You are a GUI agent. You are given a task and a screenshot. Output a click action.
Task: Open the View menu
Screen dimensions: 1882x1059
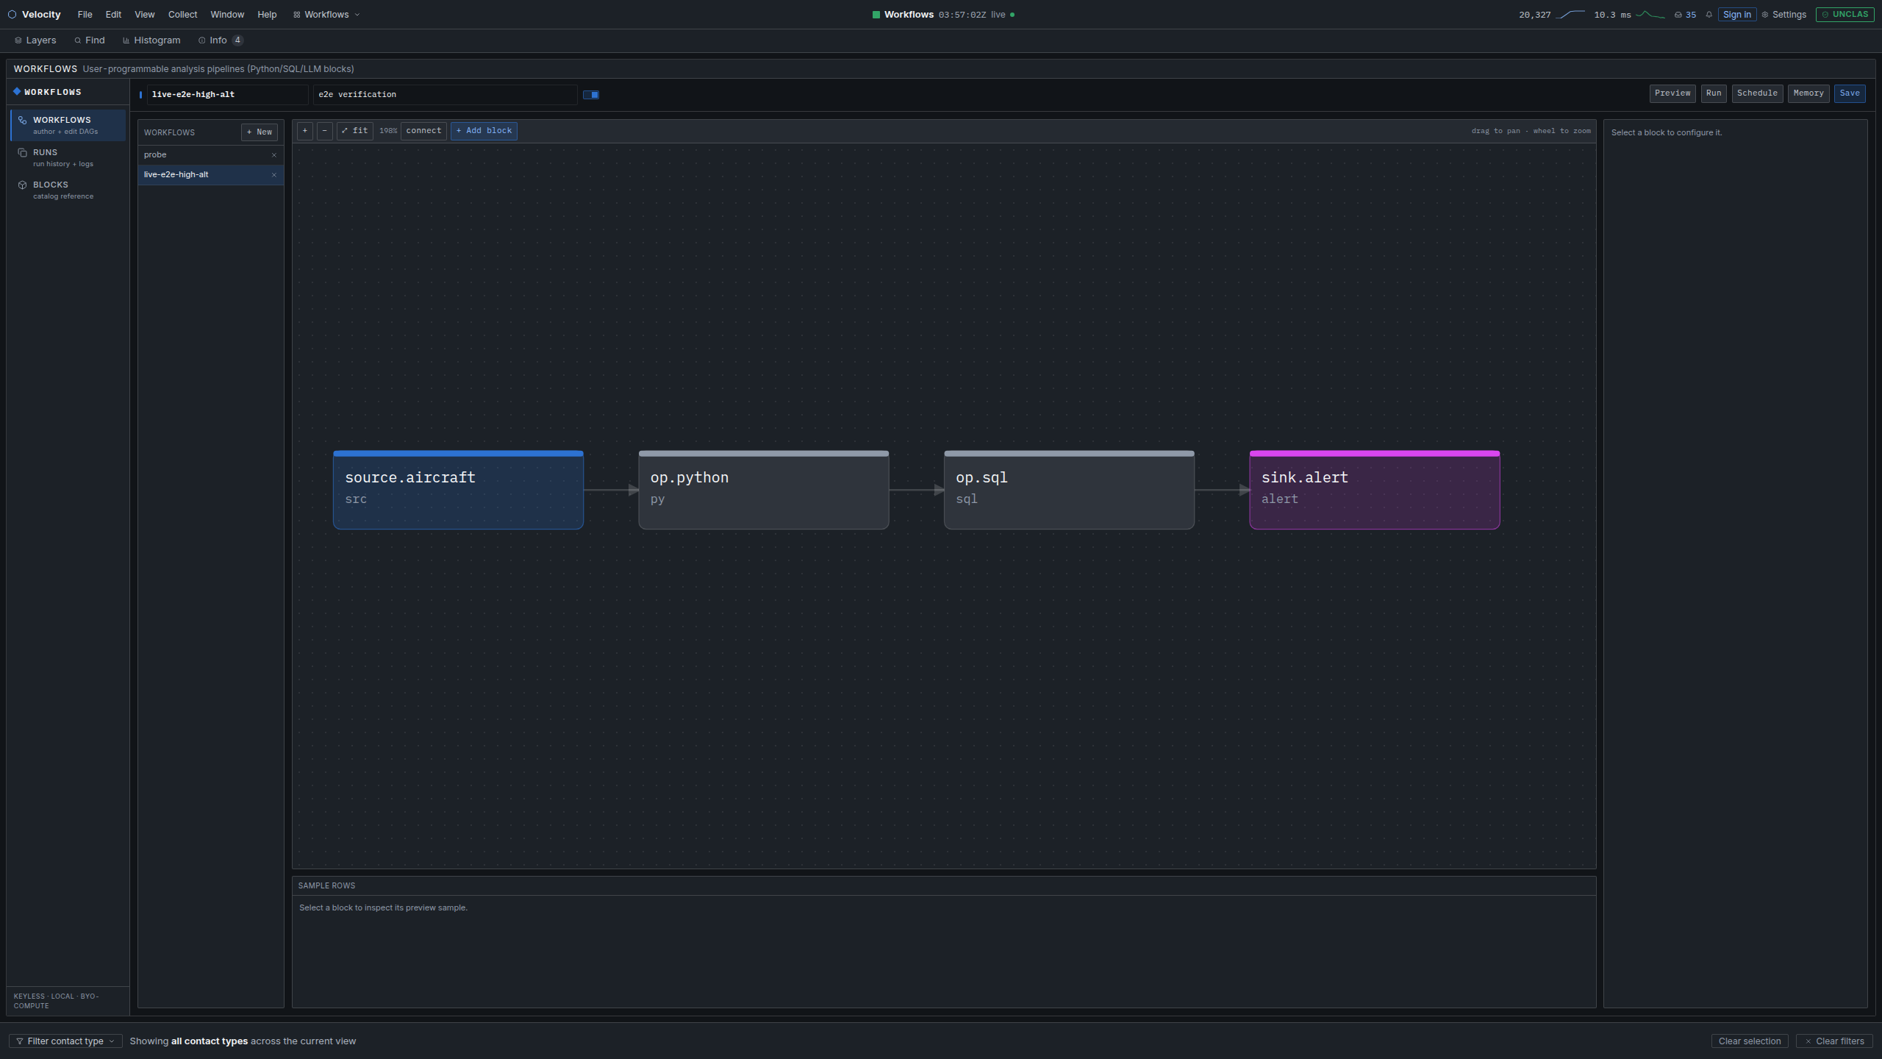(x=145, y=15)
